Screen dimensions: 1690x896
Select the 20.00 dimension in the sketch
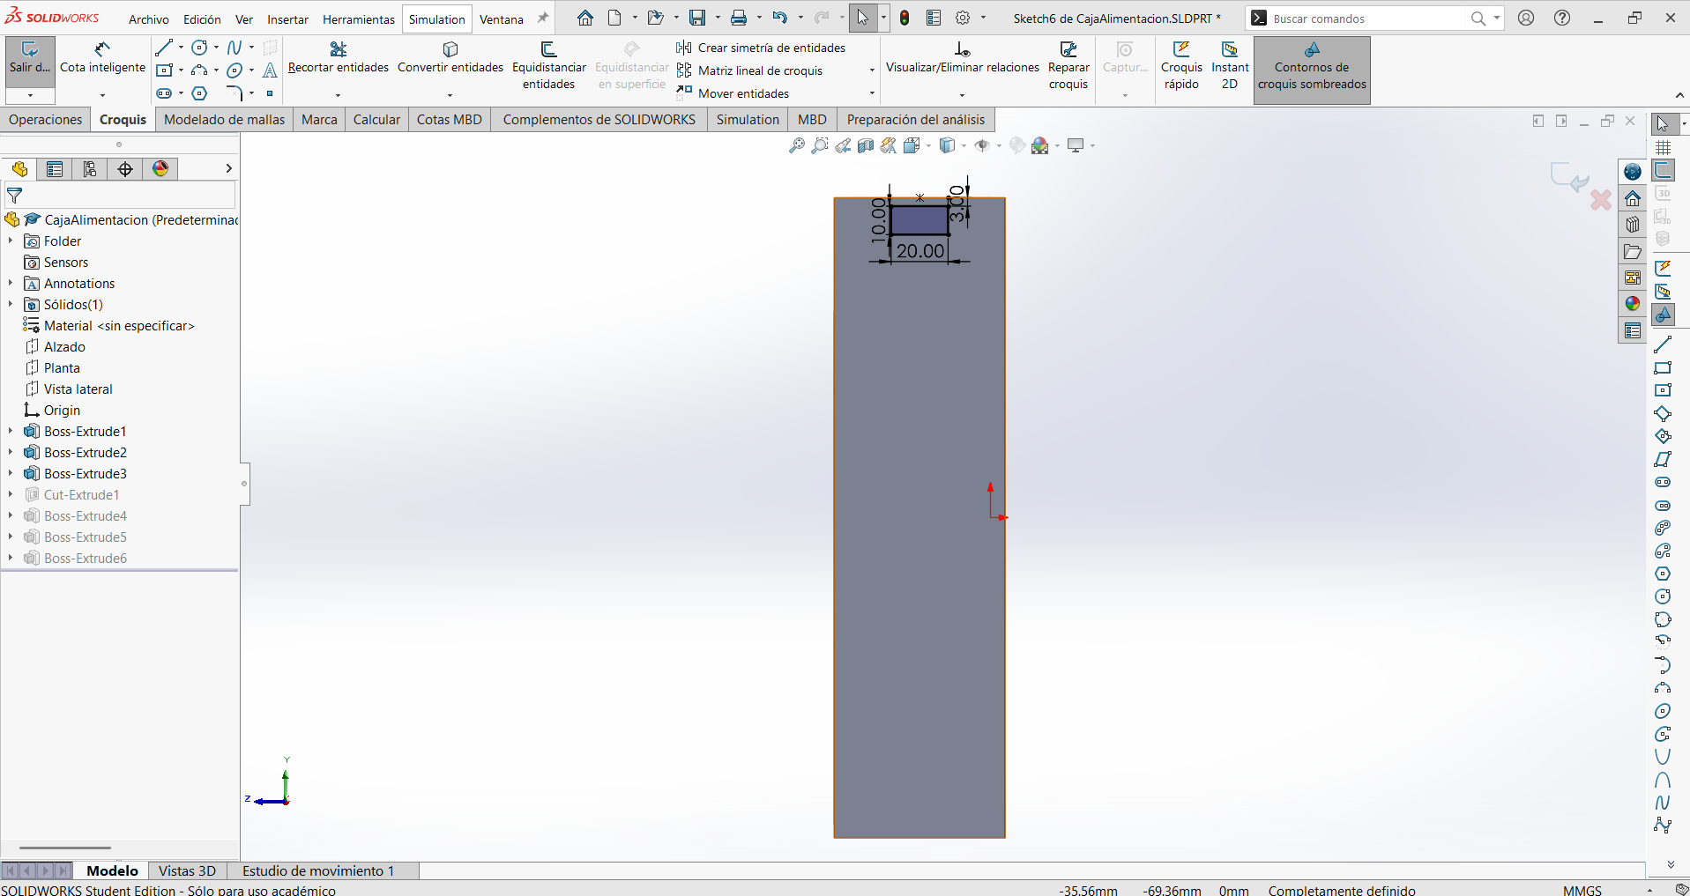click(x=920, y=251)
